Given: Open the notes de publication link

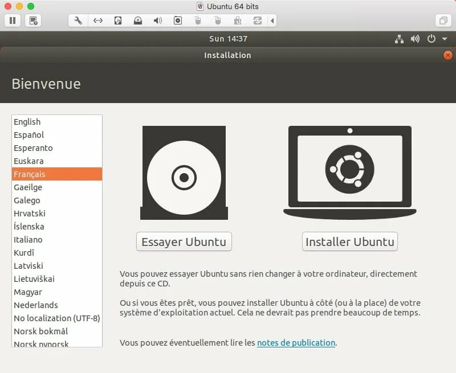Looking at the screenshot, I should [x=296, y=343].
